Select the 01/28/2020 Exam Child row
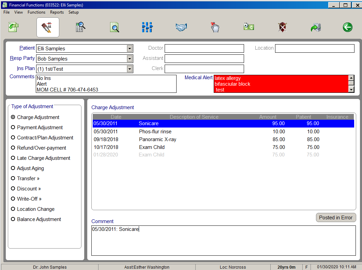 click(223, 155)
